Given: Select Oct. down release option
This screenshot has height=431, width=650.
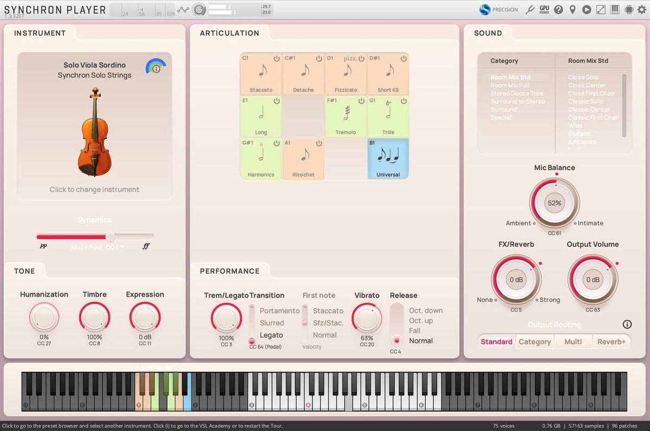Looking at the screenshot, I should pyautogui.click(x=426, y=310).
